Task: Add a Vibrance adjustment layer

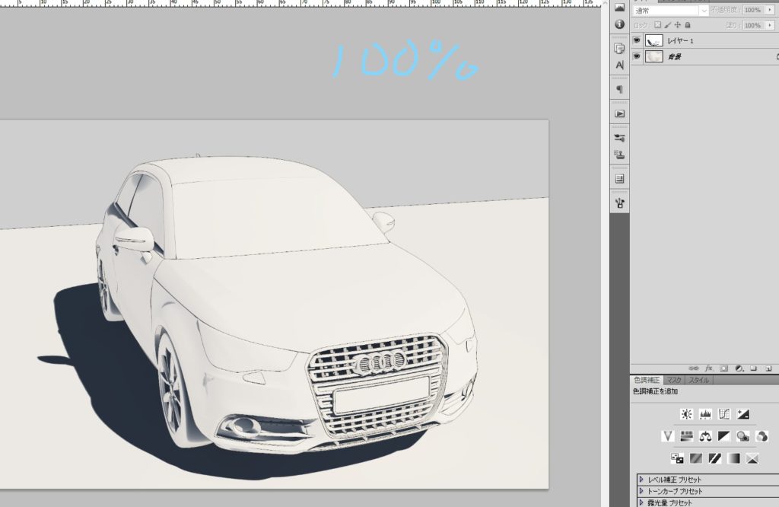Action: click(x=668, y=436)
